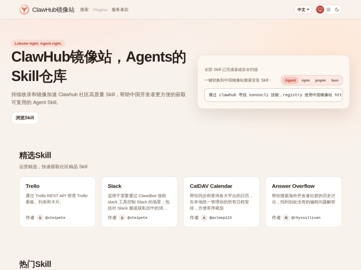
Task: Select the bun install tab
Action: [x=335, y=81]
